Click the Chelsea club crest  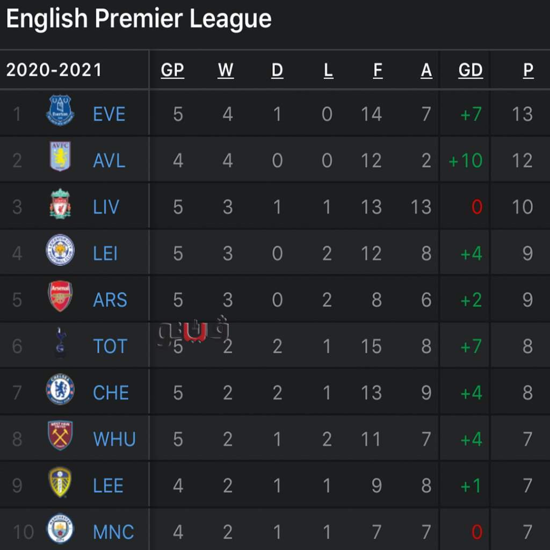coord(60,389)
